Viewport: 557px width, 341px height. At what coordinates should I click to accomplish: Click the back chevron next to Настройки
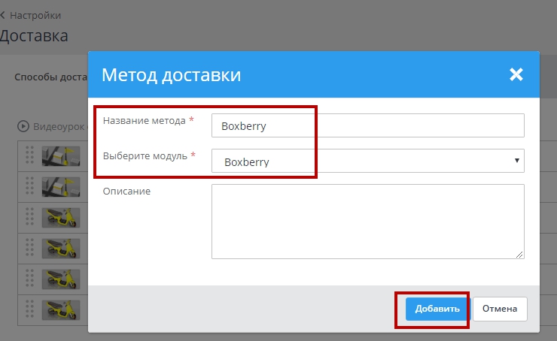pos(3,15)
